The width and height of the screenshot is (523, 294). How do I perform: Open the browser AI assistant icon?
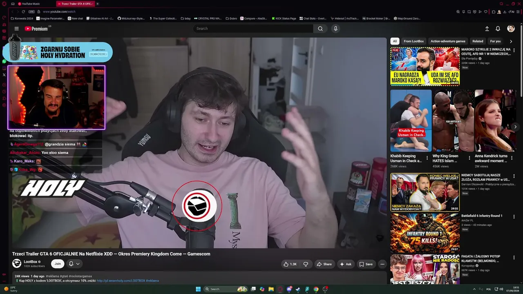[512, 11]
